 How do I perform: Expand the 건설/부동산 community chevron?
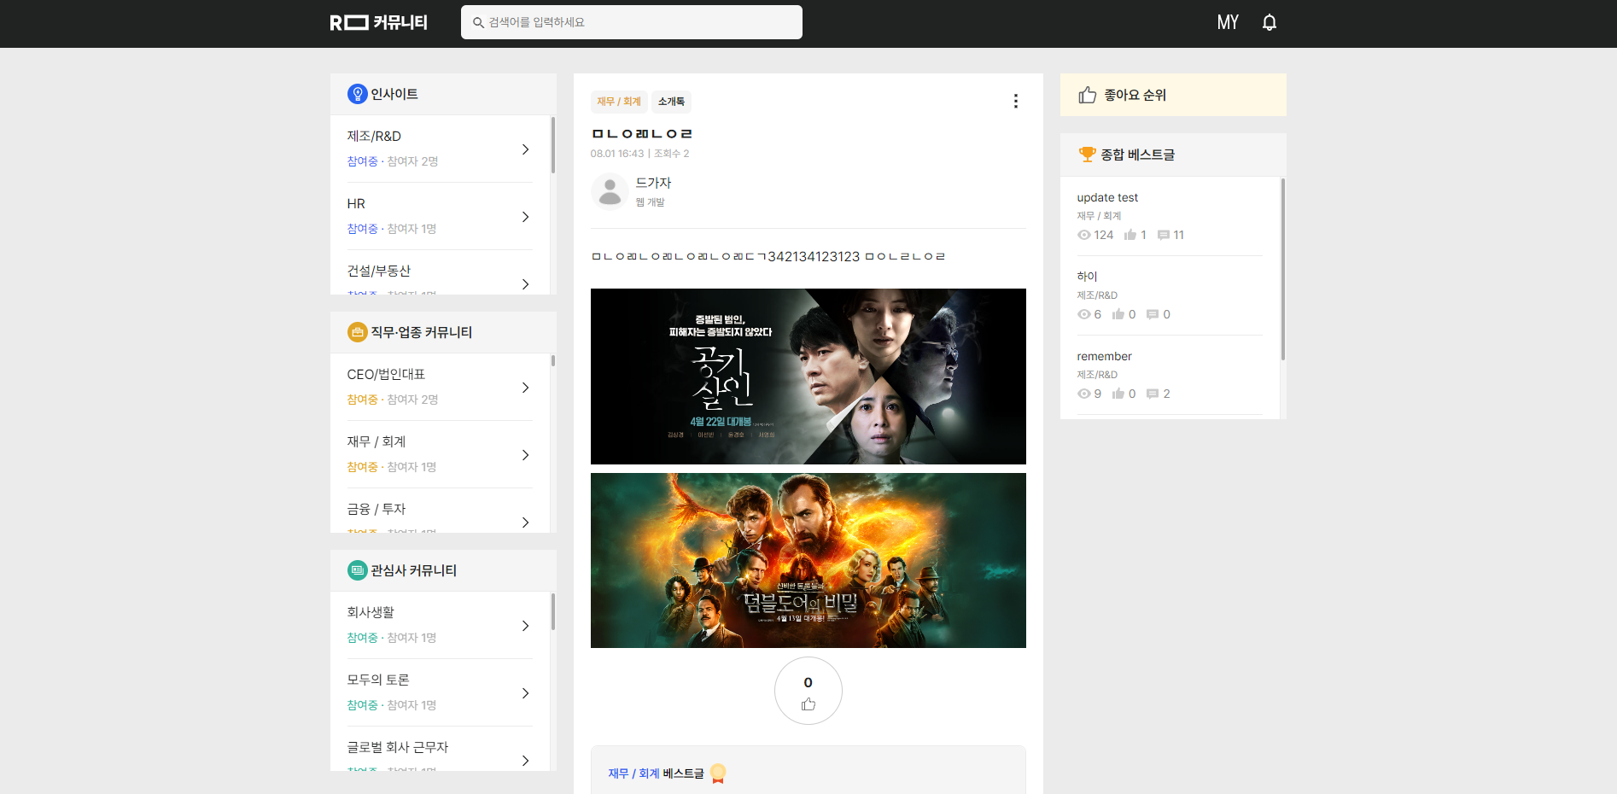pos(525,284)
